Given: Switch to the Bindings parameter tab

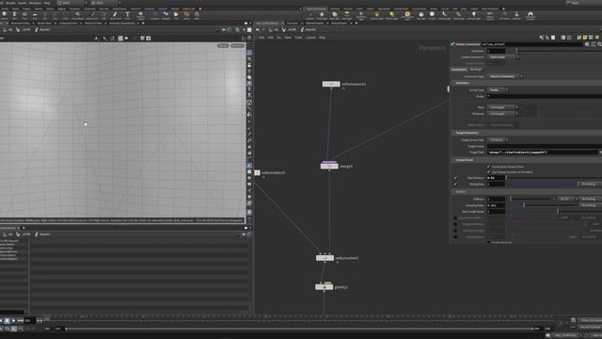Looking at the screenshot, I should tap(476, 70).
